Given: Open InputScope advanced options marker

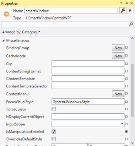Looking at the screenshot, I should point(126,124).
